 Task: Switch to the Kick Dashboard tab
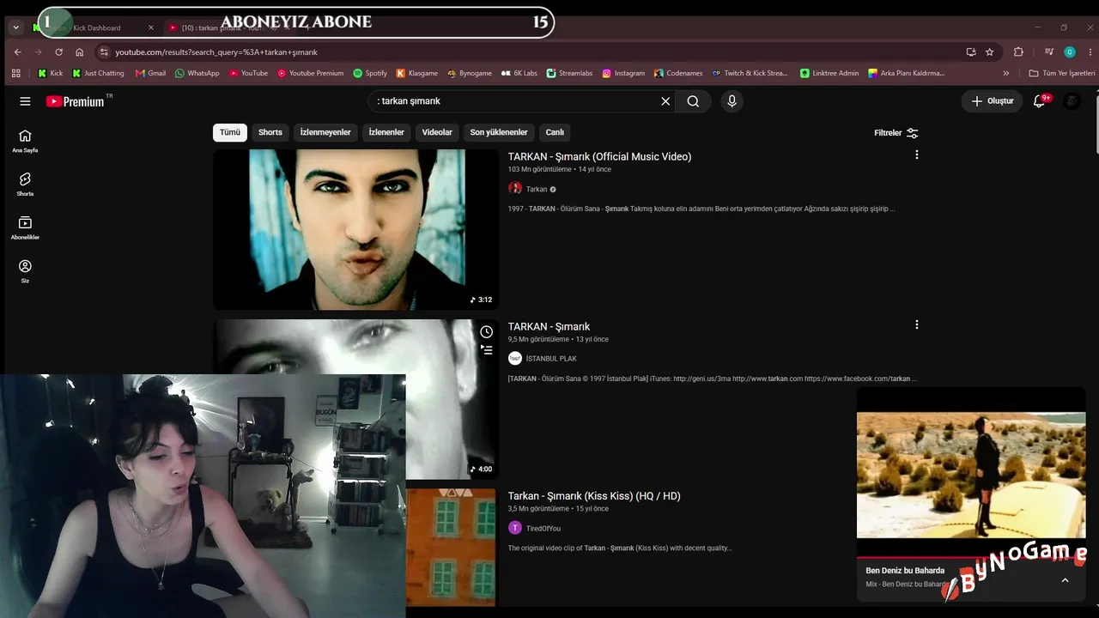(93, 27)
